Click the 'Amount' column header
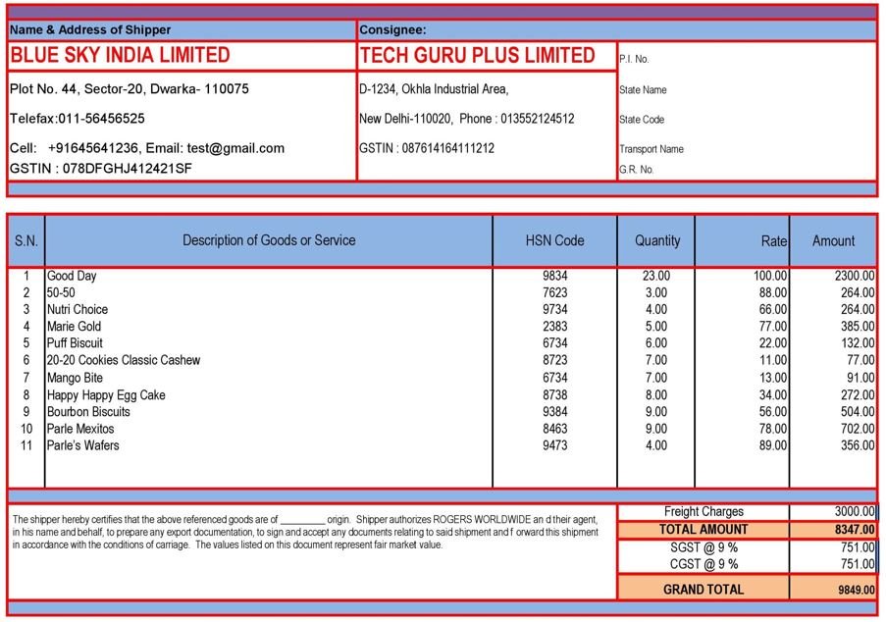886x622 pixels. pyautogui.click(x=833, y=240)
